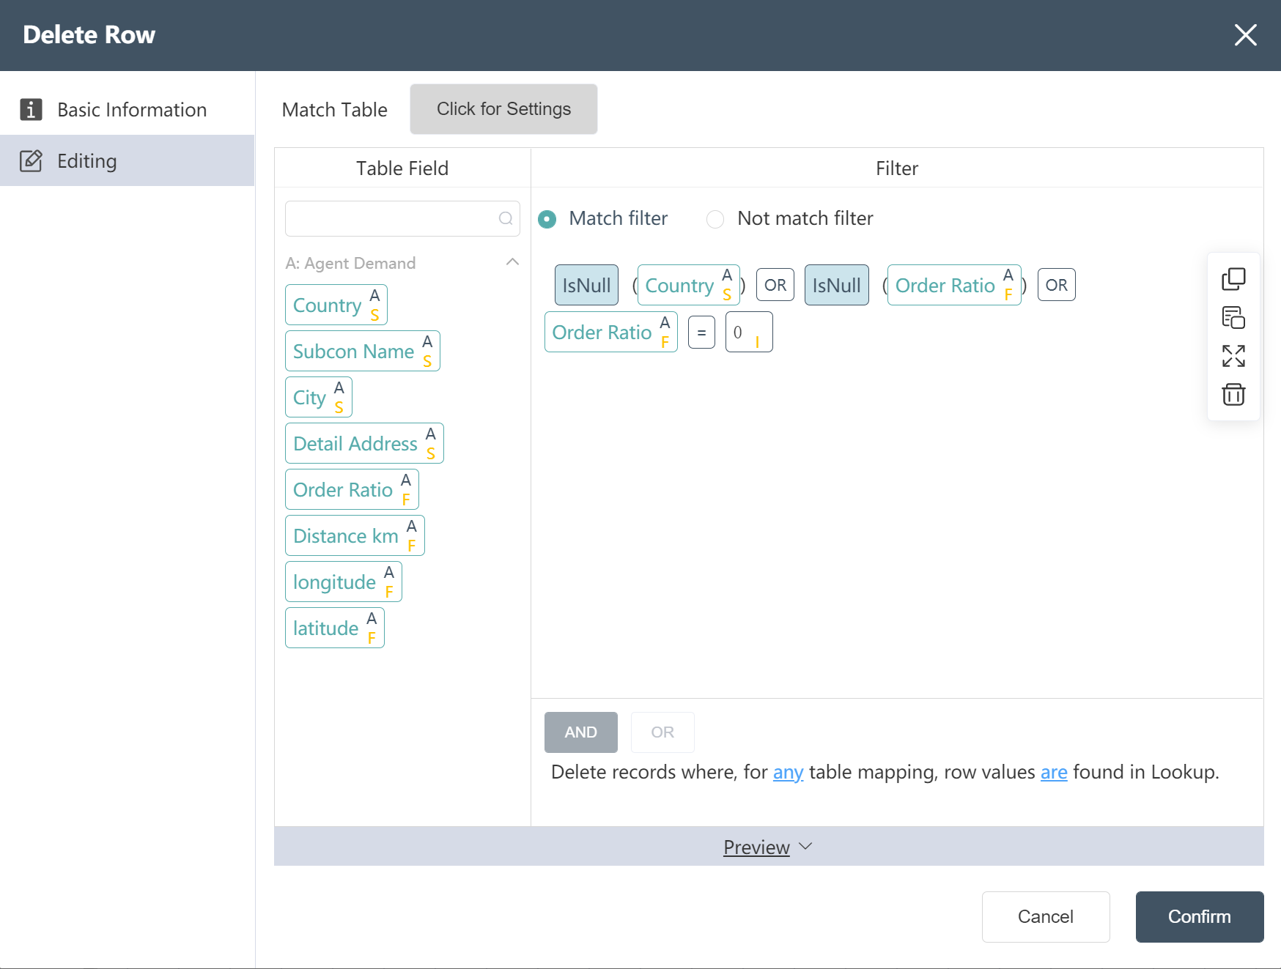
Task: Click the trash delete icon
Action: point(1233,395)
